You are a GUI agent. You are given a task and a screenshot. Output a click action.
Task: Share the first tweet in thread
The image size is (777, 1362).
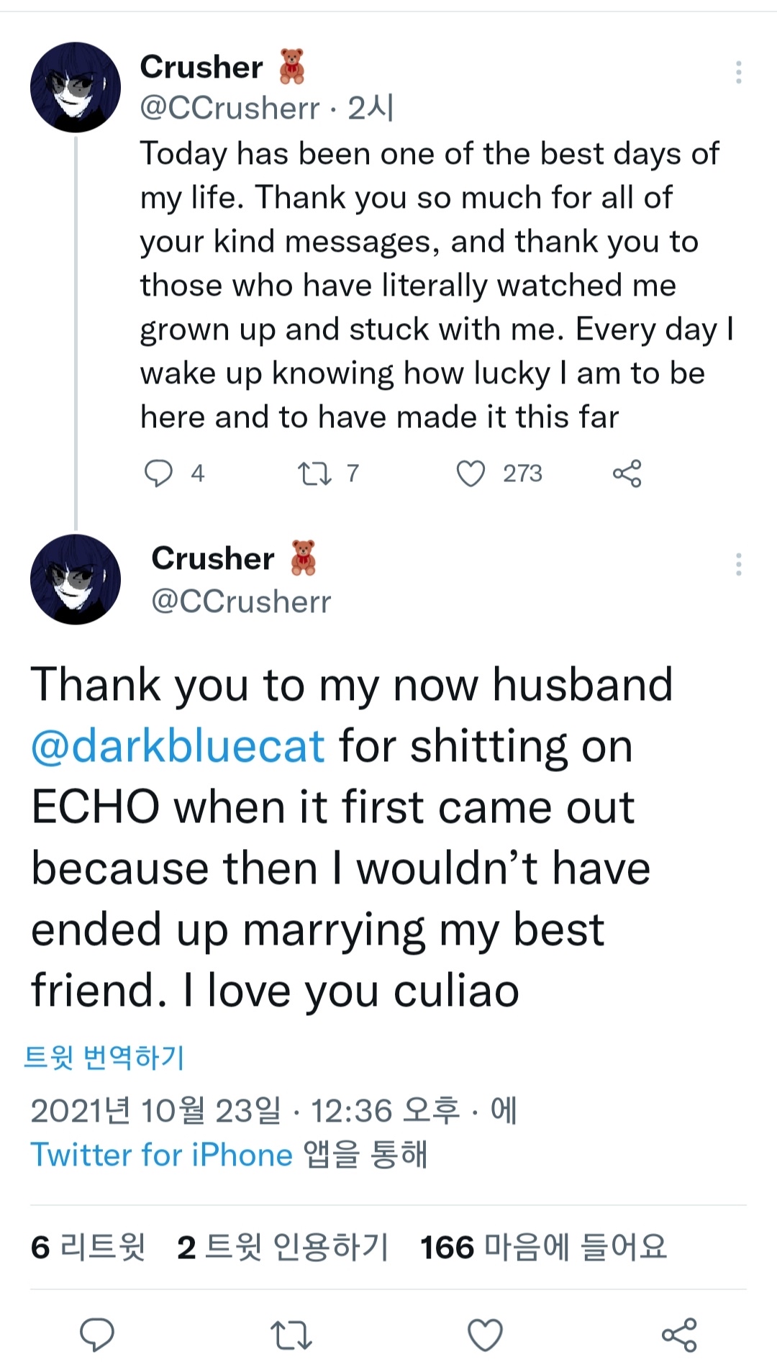point(627,473)
